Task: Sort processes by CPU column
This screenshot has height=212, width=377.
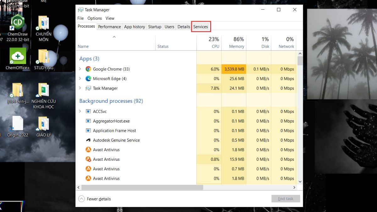Action: tap(209, 43)
